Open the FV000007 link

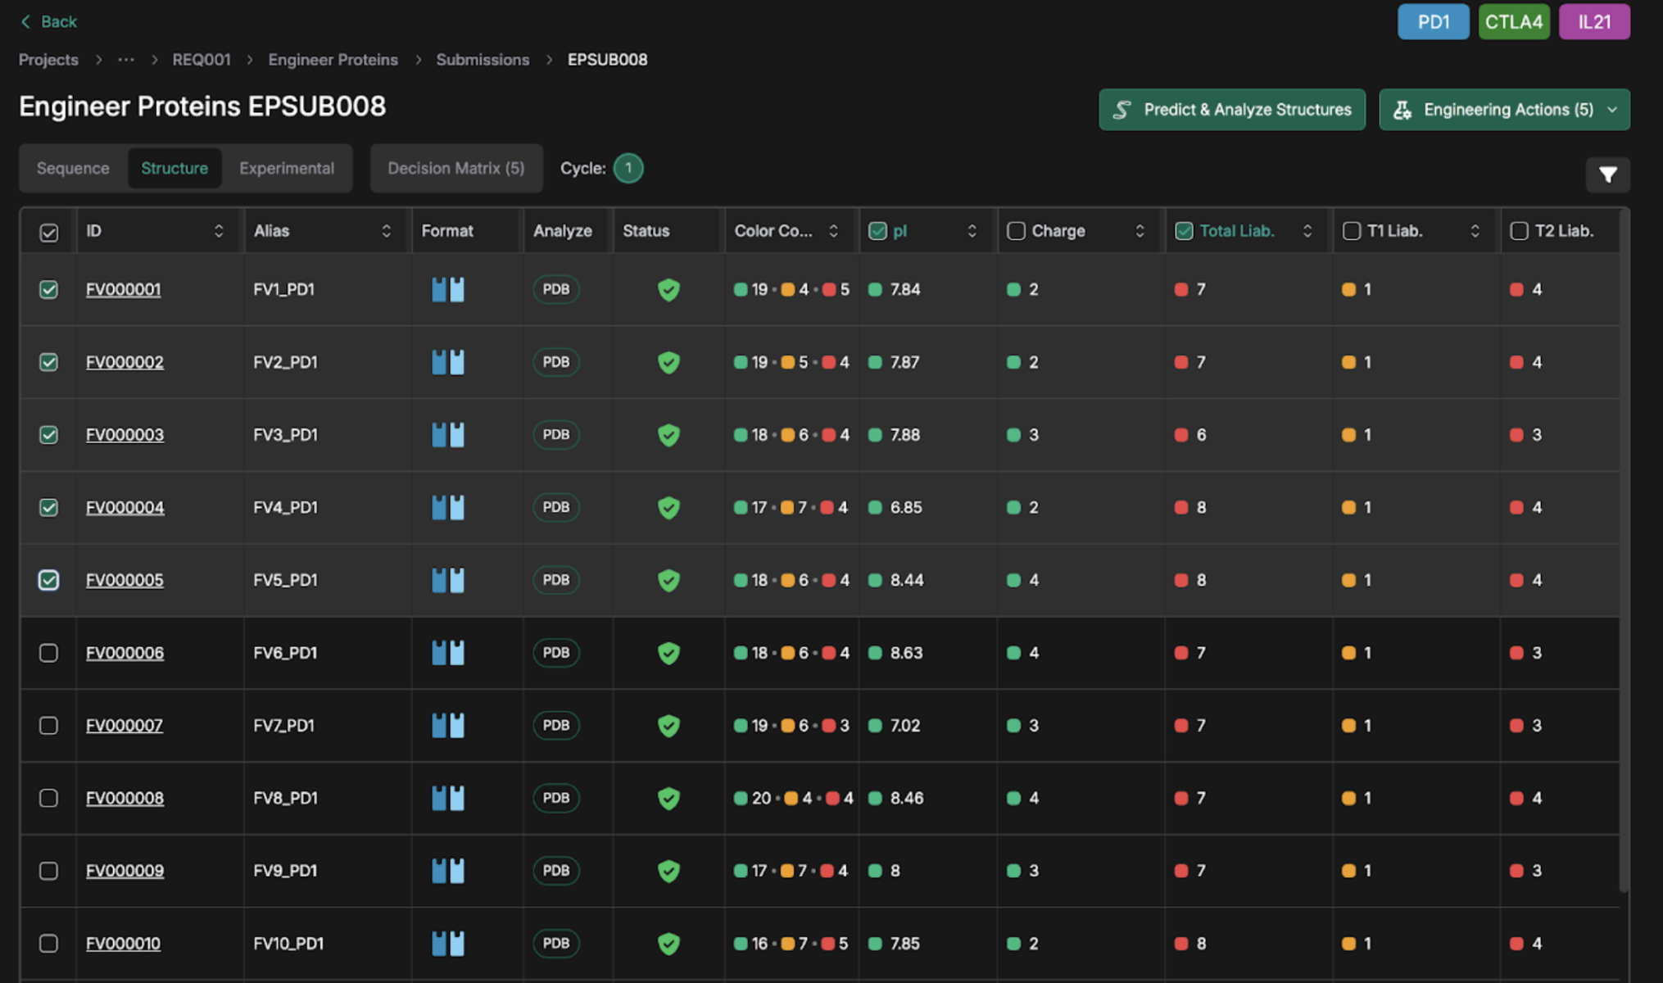125,726
